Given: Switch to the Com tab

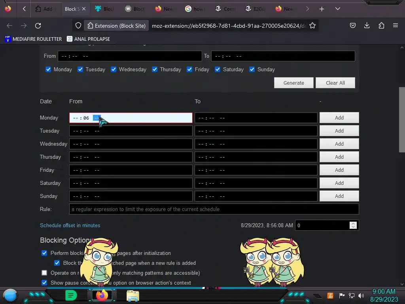Looking at the screenshot, I should (225, 9).
